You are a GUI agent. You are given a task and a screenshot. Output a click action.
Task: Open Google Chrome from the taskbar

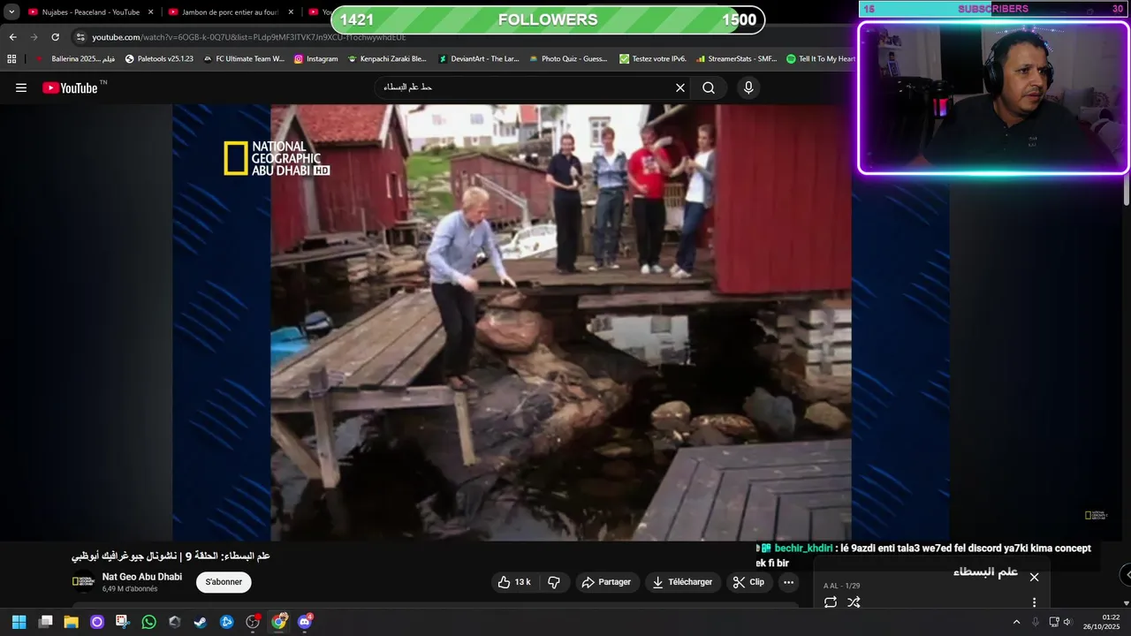[278, 622]
